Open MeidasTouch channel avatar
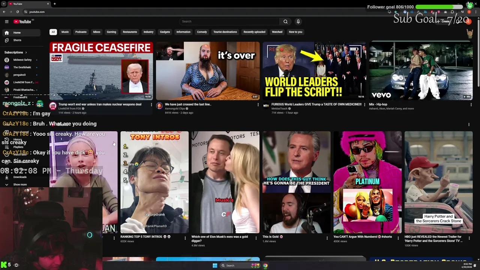Screen dimensions: 480x270 coord(266,106)
